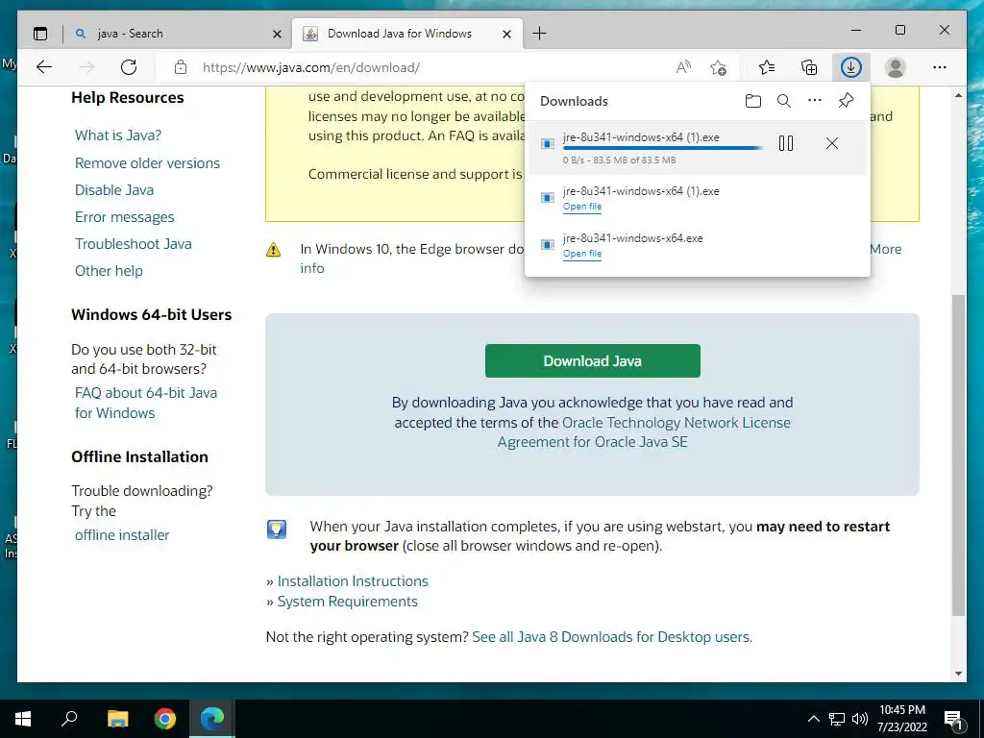Screen dimensions: 984x738
Task: Close the java - Search tab
Action: click(277, 34)
